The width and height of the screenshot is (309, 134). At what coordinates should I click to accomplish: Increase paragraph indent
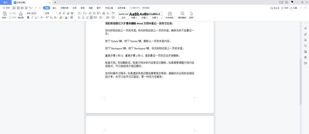(94, 13)
